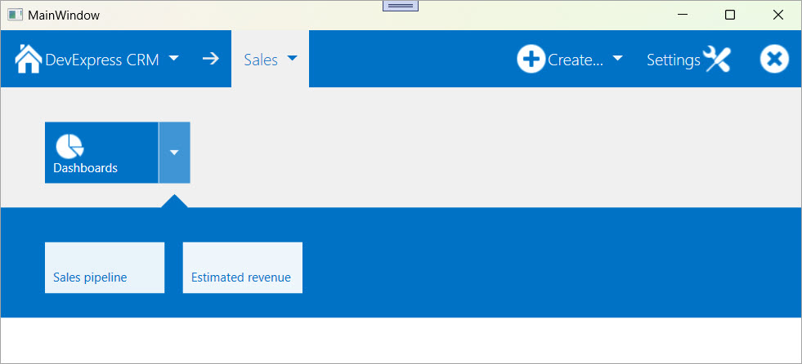
Task: Click the DevExpress CRM title text
Action: [102, 60]
